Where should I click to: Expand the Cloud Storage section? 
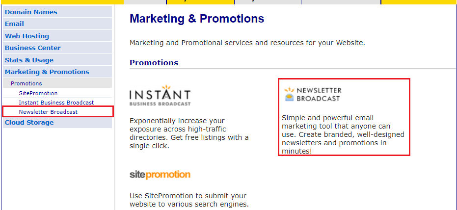[x=57, y=123]
